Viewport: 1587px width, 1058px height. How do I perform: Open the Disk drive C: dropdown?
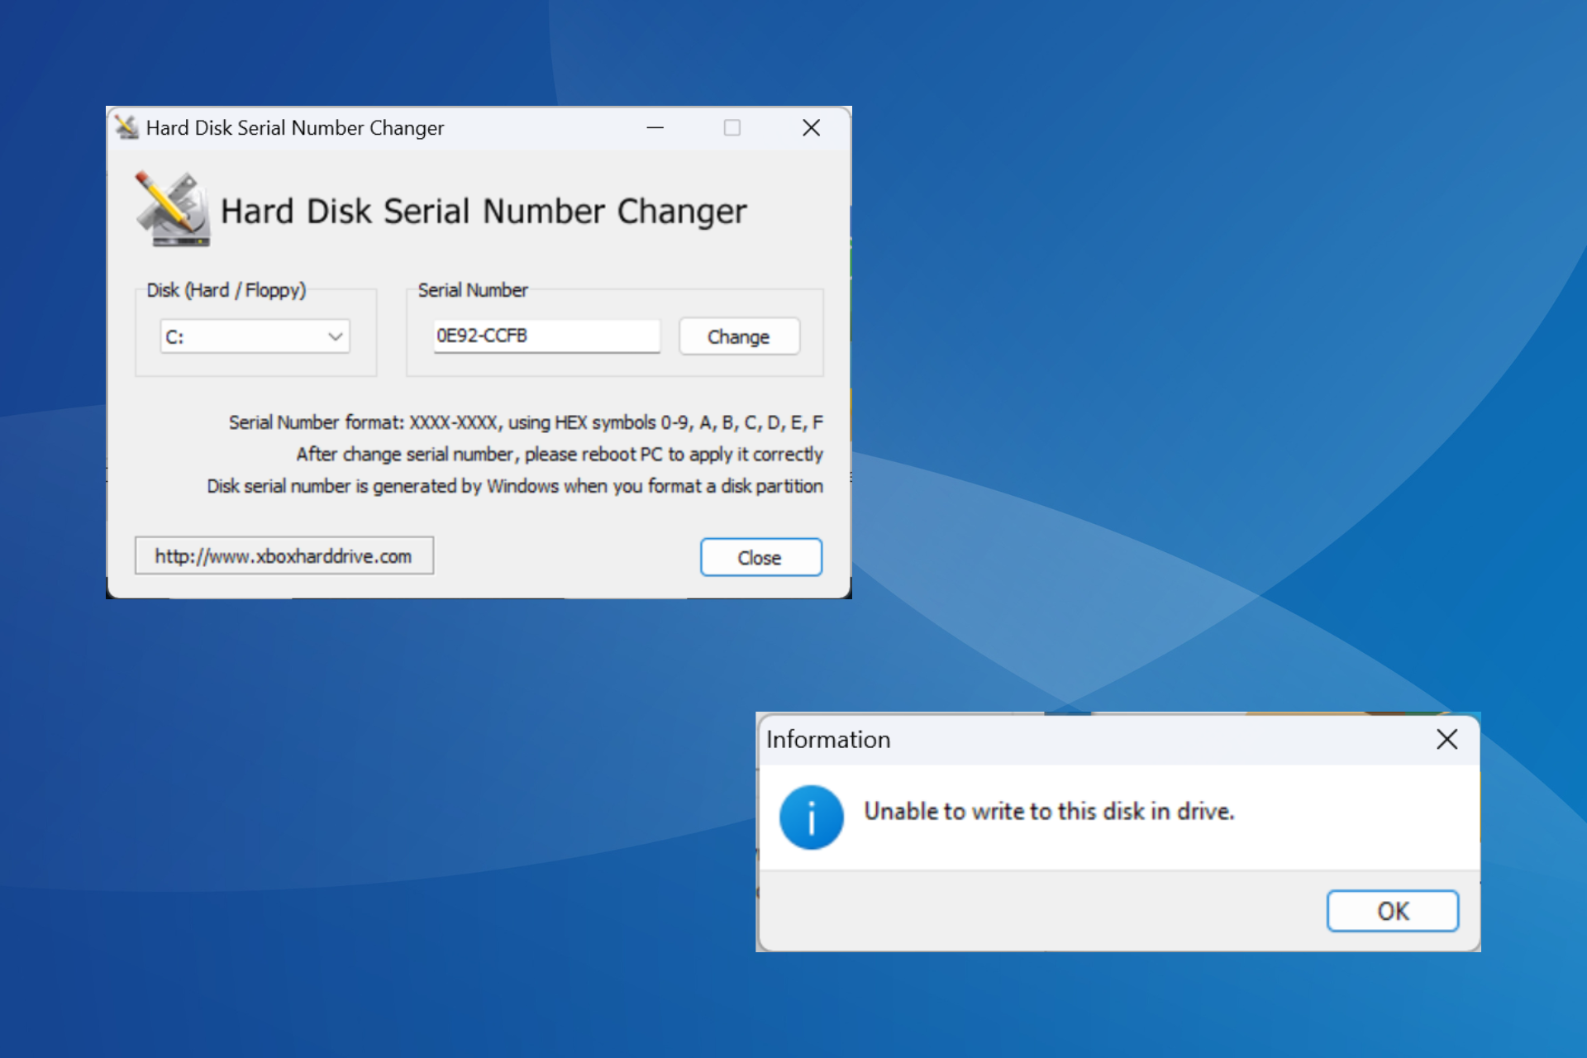[x=255, y=336]
